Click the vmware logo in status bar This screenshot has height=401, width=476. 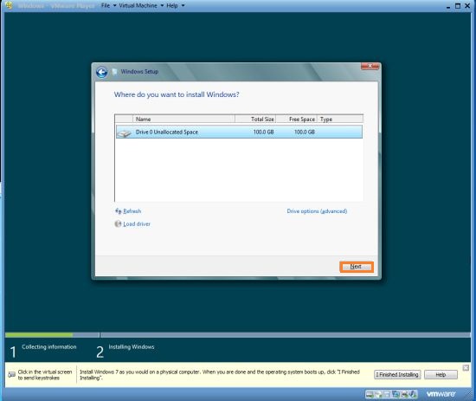(441, 394)
